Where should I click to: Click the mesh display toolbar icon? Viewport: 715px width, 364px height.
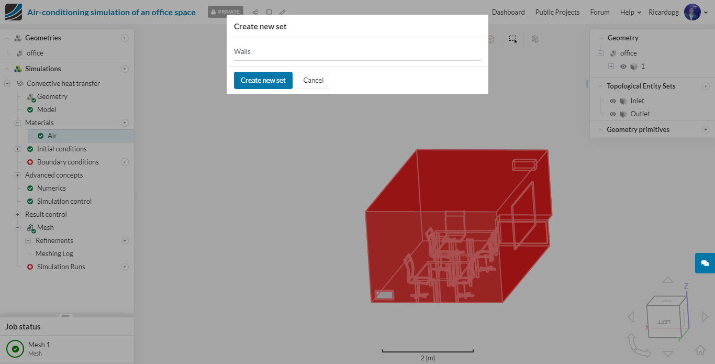pyautogui.click(x=535, y=39)
